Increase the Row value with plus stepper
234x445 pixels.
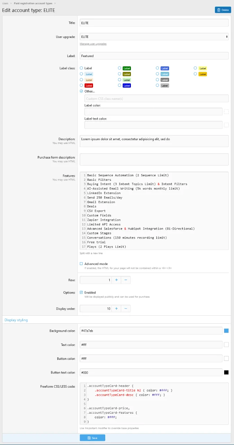116,280
